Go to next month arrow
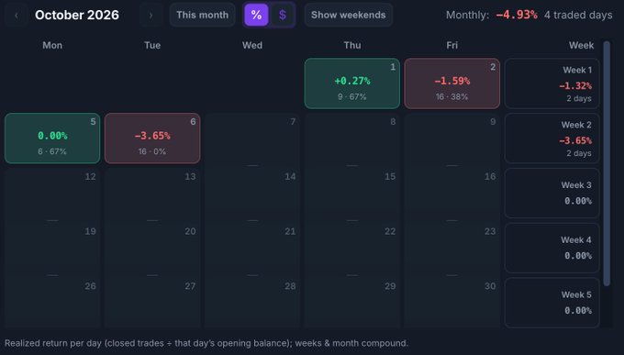Image resolution: width=624 pixels, height=355 pixels. coord(150,15)
